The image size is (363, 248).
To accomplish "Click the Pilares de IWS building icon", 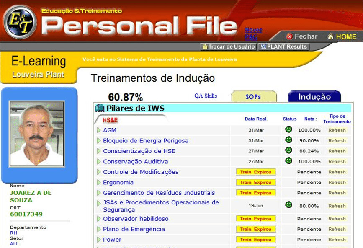I will tap(100, 108).
